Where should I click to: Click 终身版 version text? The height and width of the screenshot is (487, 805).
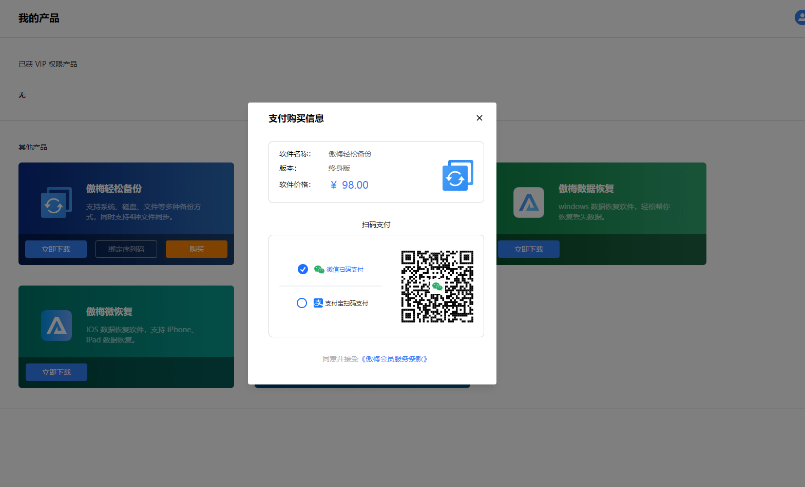click(339, 168)
